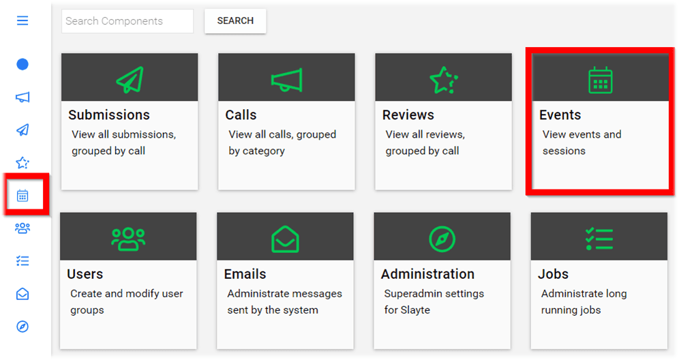Click the SEARCH button

point(235,20)
